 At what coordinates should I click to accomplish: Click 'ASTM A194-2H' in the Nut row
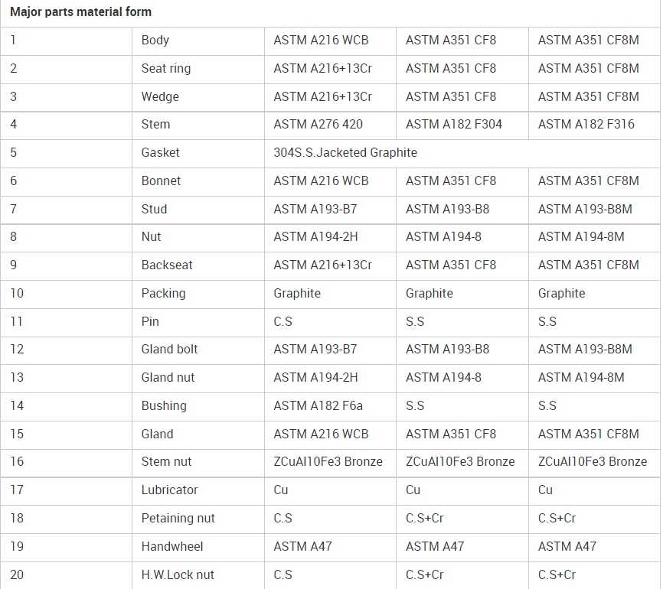[315, 236]
